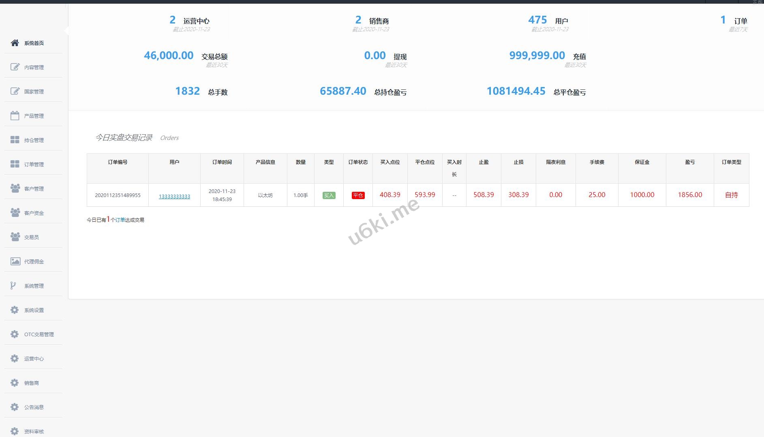Viewport: 764px width, 437px height.
Task: Click the branch icon beside 系统管理
Action: tap(13, 286)
